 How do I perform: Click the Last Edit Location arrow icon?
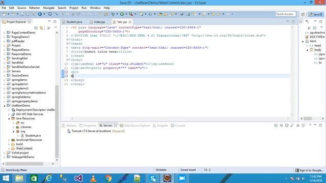click(x=213, y=14)
